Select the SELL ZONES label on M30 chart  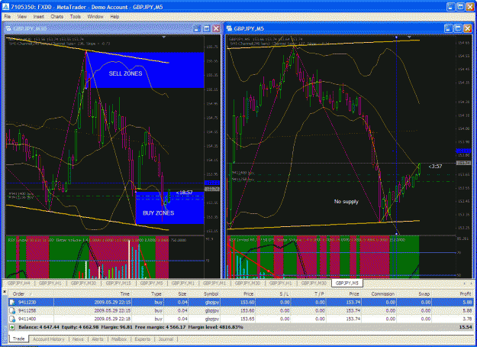coord(125,73)
